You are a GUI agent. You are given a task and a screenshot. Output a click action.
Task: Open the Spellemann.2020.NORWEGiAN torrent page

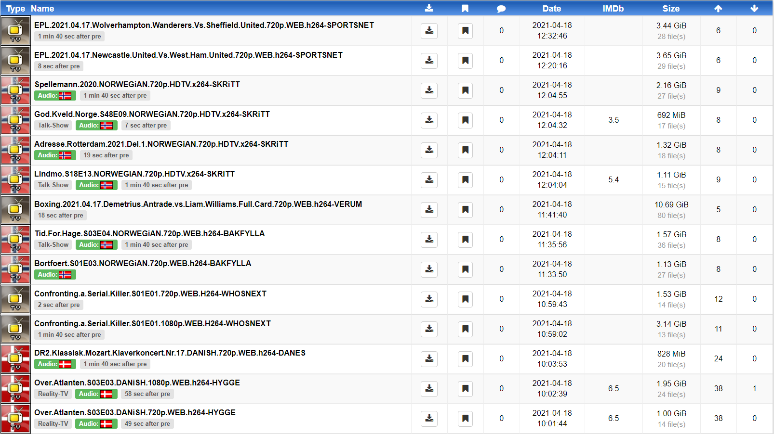tap(137, 84)
